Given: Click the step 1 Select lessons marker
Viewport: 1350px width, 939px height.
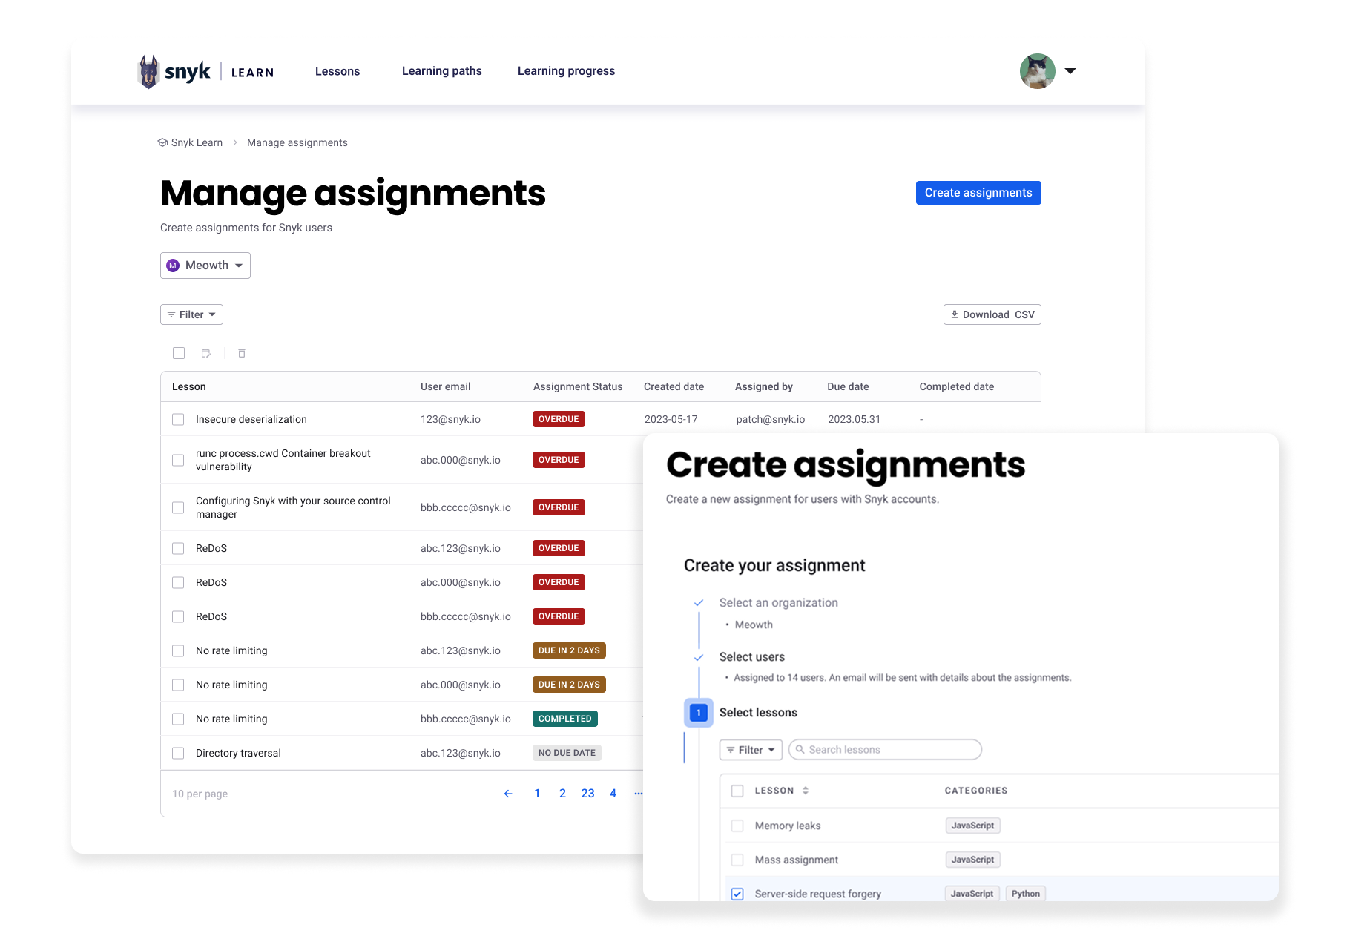Looking at the screenshot, I should [699, 713].
